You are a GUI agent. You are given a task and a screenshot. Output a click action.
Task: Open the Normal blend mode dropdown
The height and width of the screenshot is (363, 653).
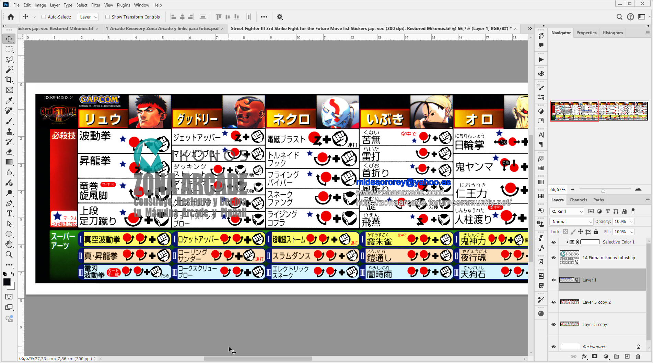571,222
